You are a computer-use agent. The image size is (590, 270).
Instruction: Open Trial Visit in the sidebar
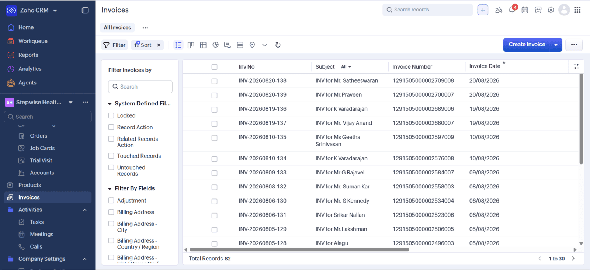(x=41, y=160)
